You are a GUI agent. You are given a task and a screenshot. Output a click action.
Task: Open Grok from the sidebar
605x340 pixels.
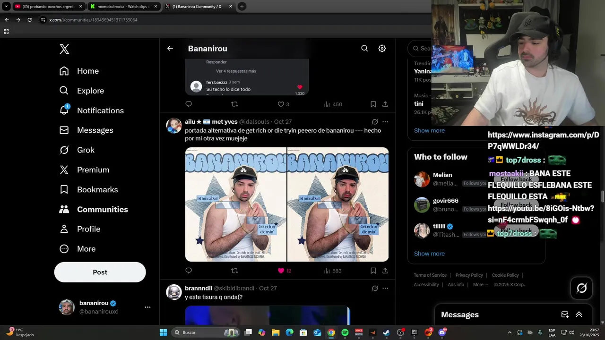77,150
